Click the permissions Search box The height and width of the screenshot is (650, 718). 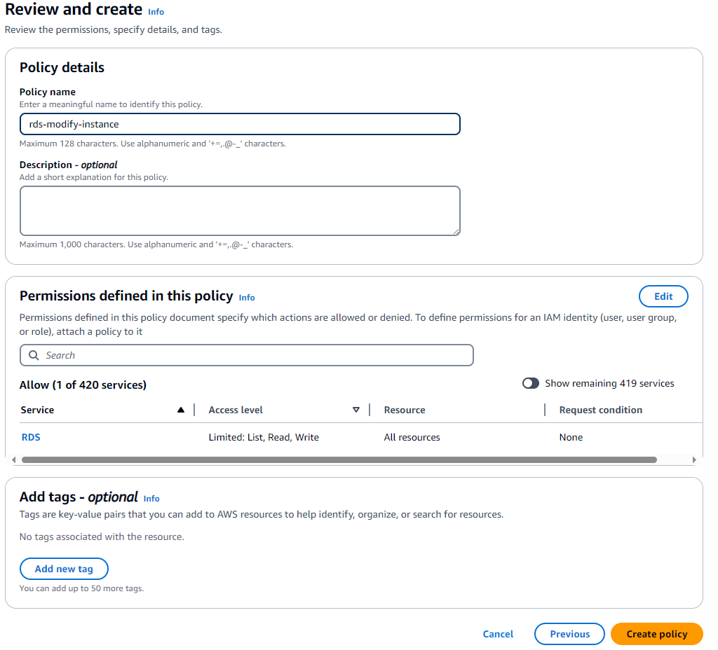click(252, 355)
